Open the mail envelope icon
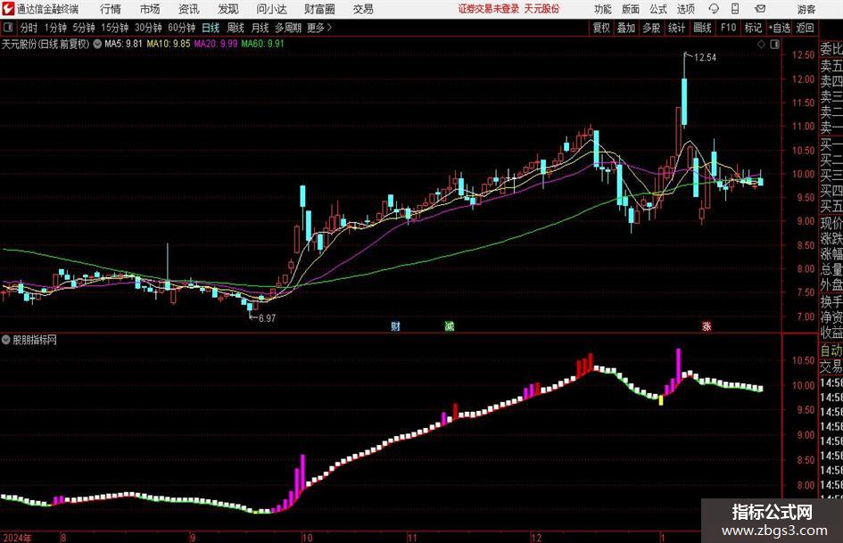The width and height of the screenshot is (843, 543). (760, 9)
